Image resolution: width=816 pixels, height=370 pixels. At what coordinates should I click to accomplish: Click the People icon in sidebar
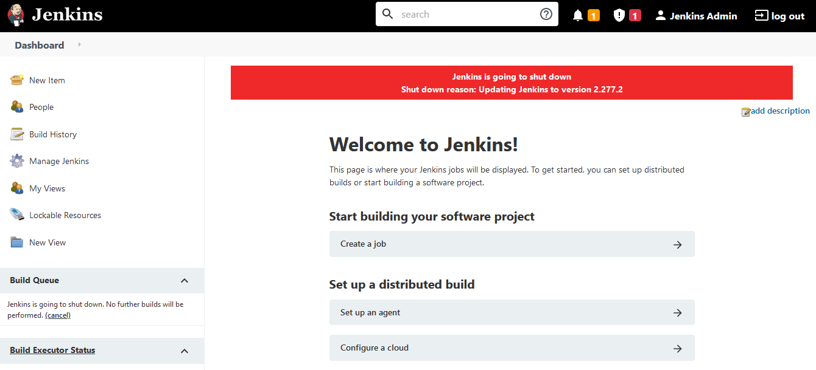pos(17,107)
